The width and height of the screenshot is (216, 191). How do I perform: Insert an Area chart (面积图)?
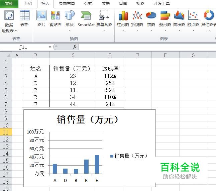coord(179,15)
